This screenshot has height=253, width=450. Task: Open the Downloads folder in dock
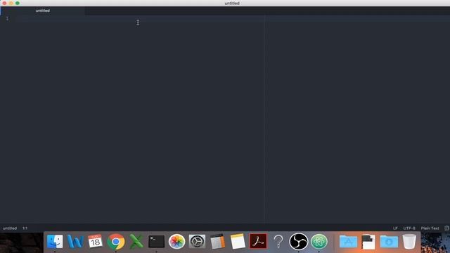389,242
